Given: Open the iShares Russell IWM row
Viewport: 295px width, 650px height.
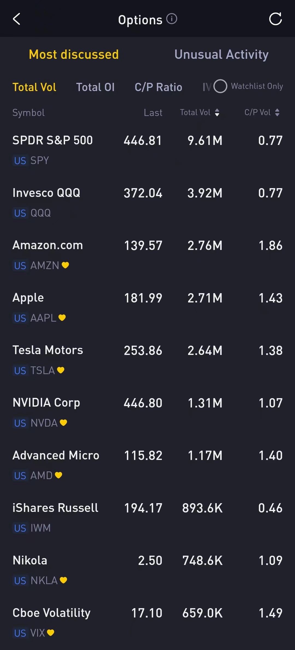Looking at the screenshot, I should coord(147,517).
